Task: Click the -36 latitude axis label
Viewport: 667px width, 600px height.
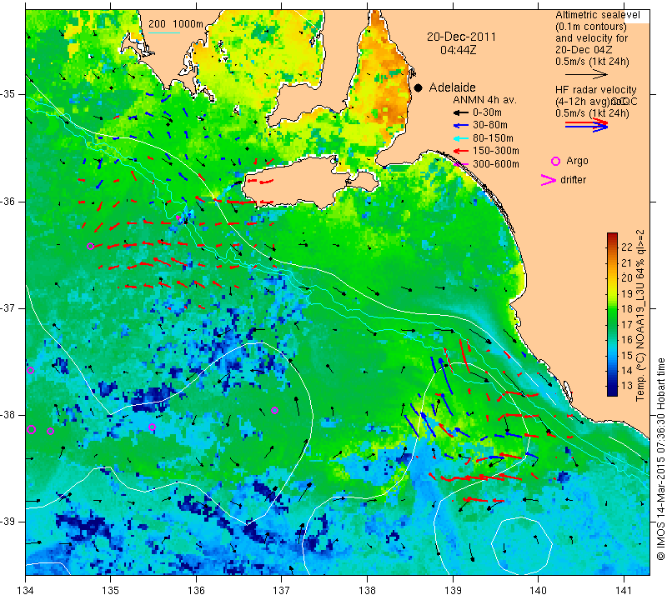Action: [8, 202]
